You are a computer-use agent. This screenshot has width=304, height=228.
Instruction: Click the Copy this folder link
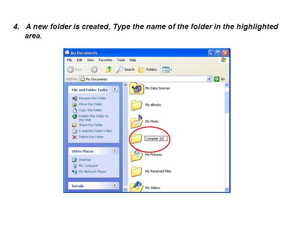[90, 110]
